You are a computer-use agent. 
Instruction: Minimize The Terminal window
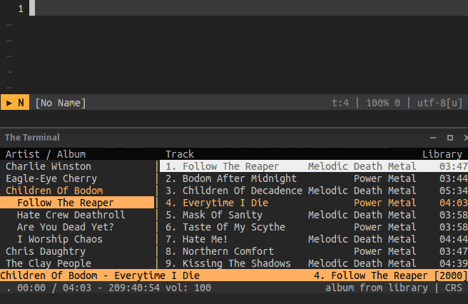(433, 138)
